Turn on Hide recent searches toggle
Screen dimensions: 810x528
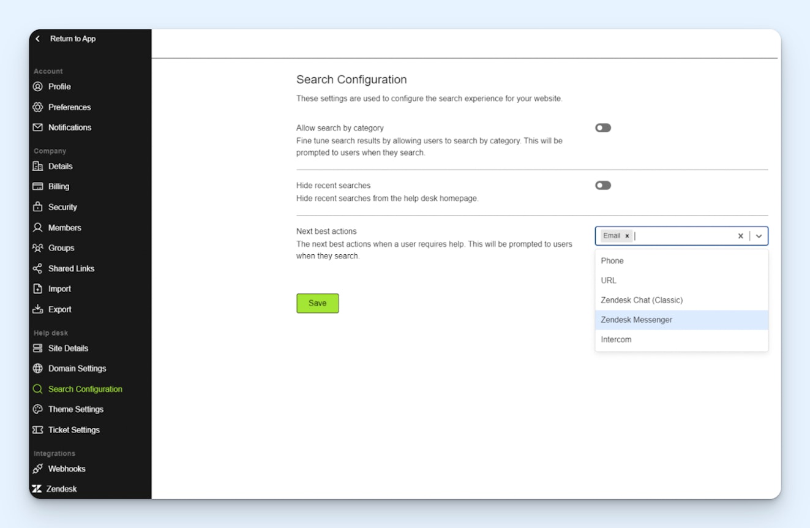[603, 186]
